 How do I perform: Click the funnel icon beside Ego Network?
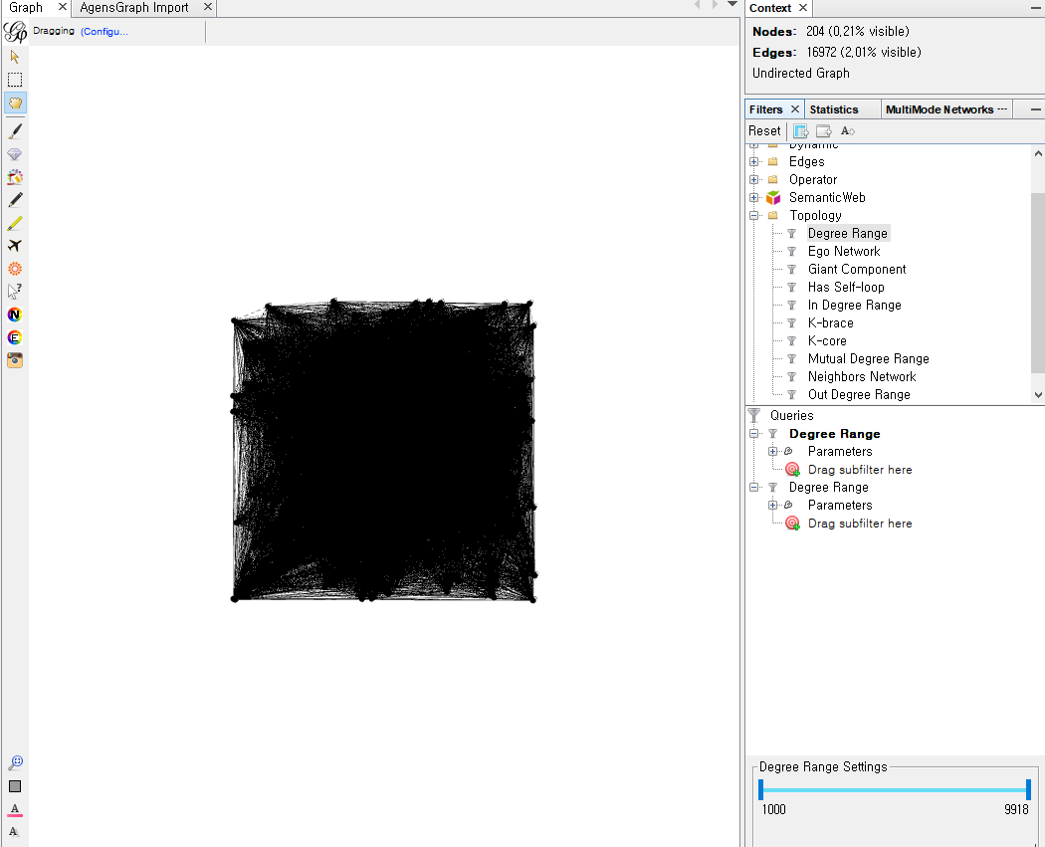[x=792, y=251]
